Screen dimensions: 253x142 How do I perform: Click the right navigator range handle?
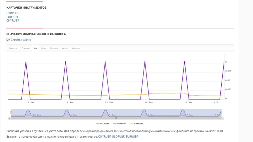pyautogui.click(x=222, y=113)
